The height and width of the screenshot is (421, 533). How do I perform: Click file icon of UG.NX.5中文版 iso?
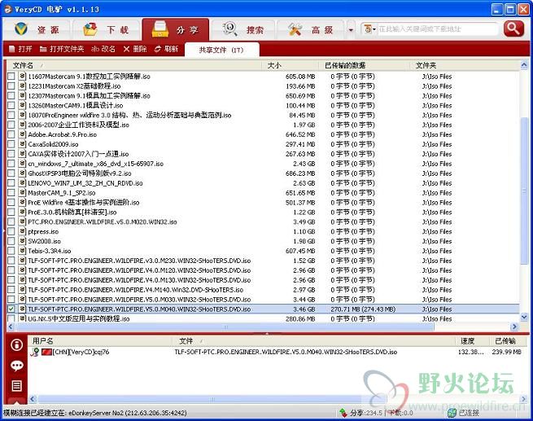point(22,318)
